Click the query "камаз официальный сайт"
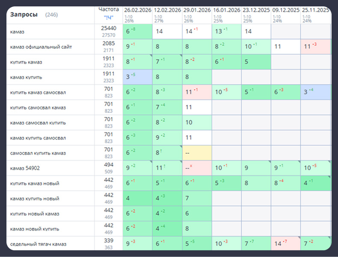Image resolution: width=338 pixels, height=257 pixels. tap(41, 47)
